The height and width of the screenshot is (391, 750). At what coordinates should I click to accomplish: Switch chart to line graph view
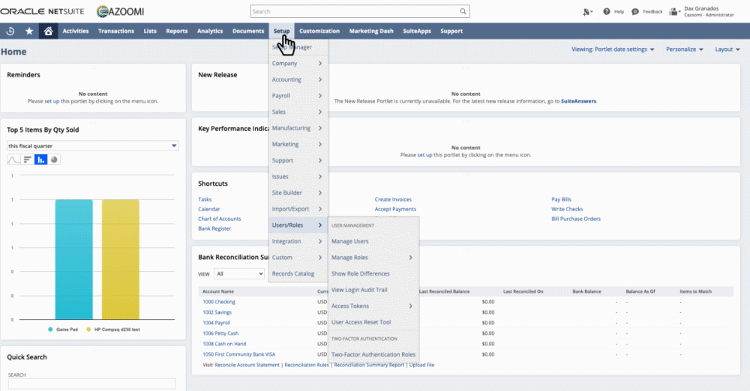pyautogui.click(x=13, y=160)
